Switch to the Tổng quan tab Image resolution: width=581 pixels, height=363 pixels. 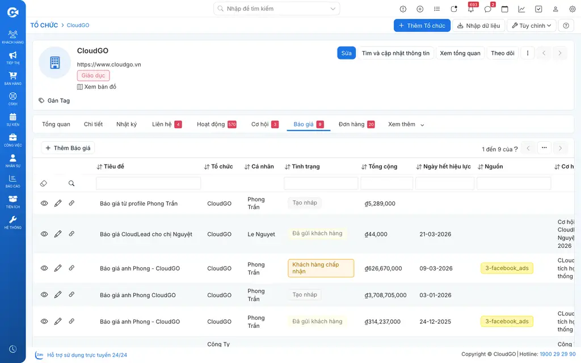[56, 124]
